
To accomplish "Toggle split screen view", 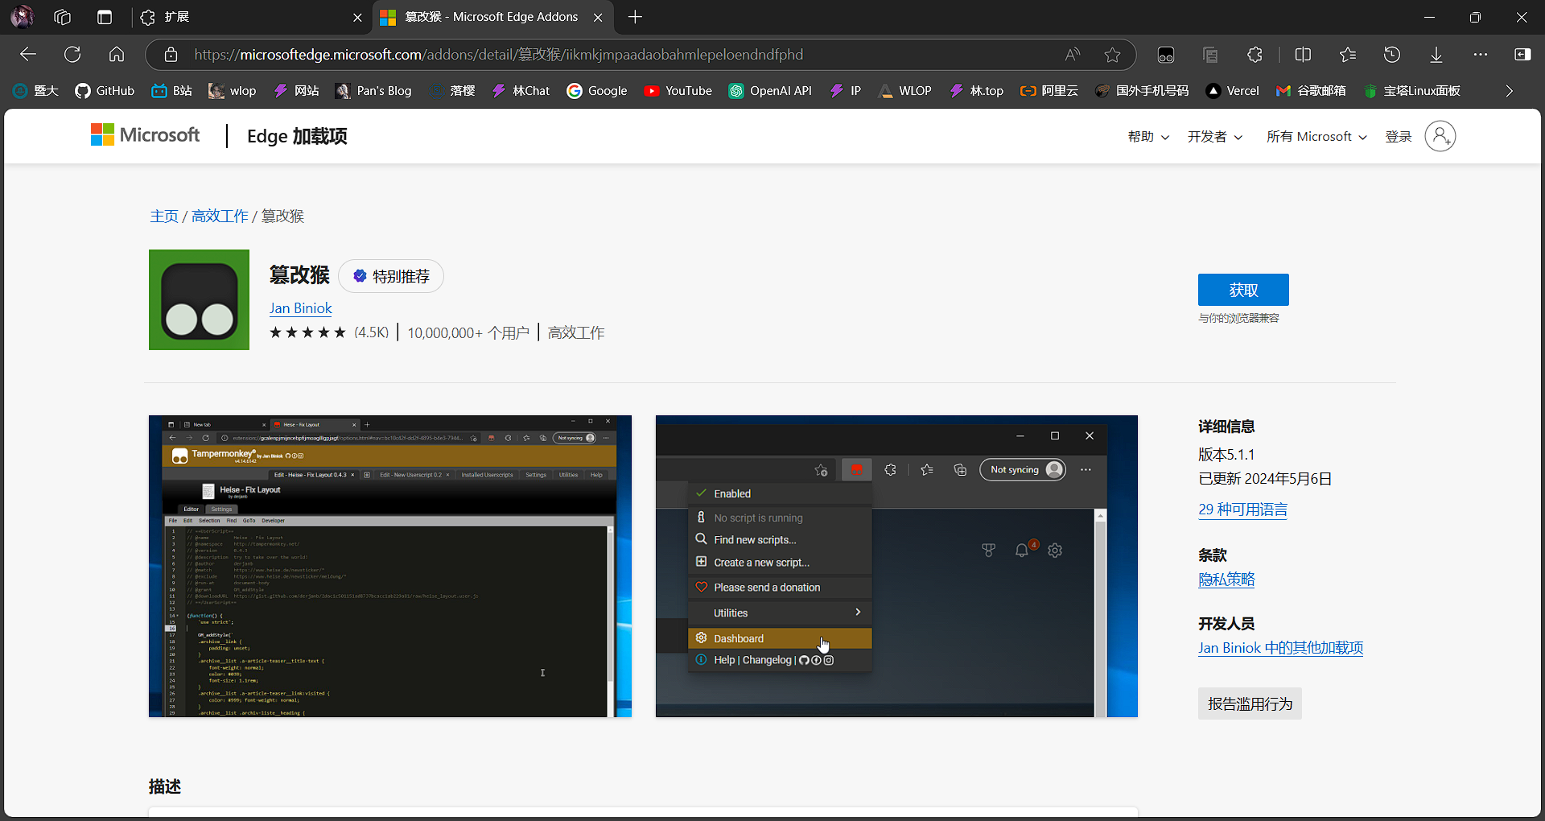I will 1304,55.
